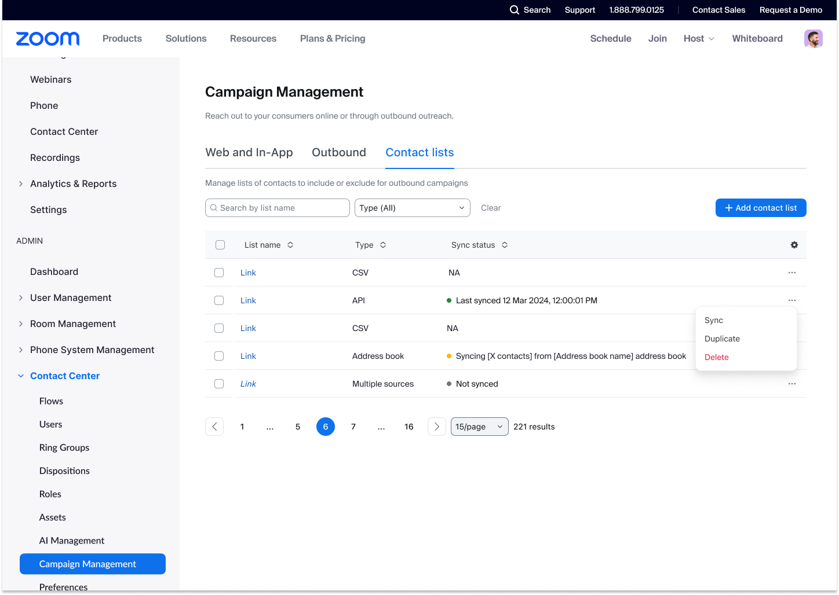Collapse Contact Center admin section

coord(21,376)
